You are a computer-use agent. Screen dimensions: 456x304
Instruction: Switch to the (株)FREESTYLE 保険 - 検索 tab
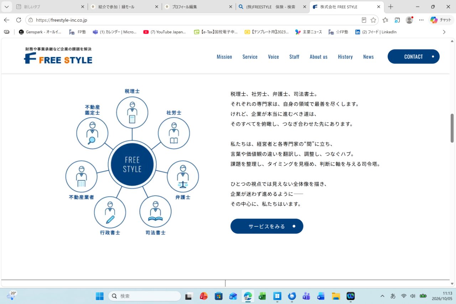tap(272, 7)
